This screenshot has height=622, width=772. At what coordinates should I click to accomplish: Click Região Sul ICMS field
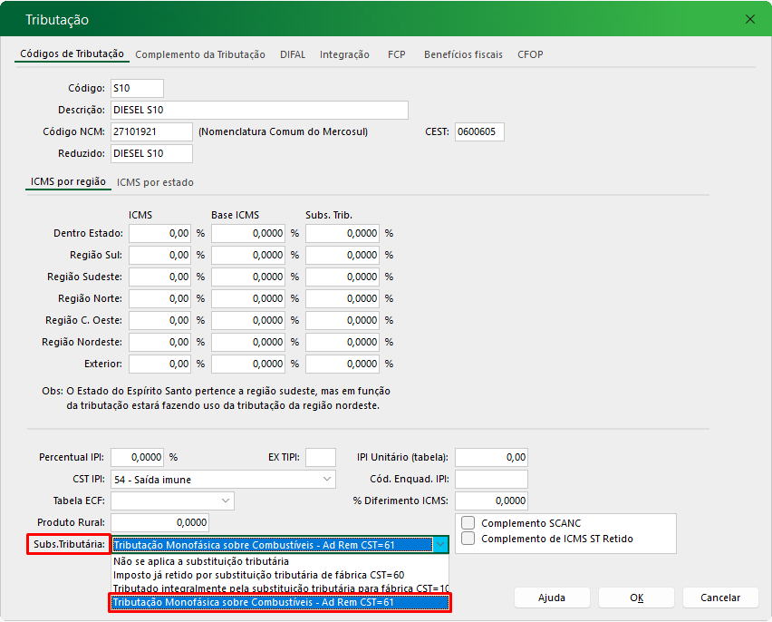[x=160, y=255]
